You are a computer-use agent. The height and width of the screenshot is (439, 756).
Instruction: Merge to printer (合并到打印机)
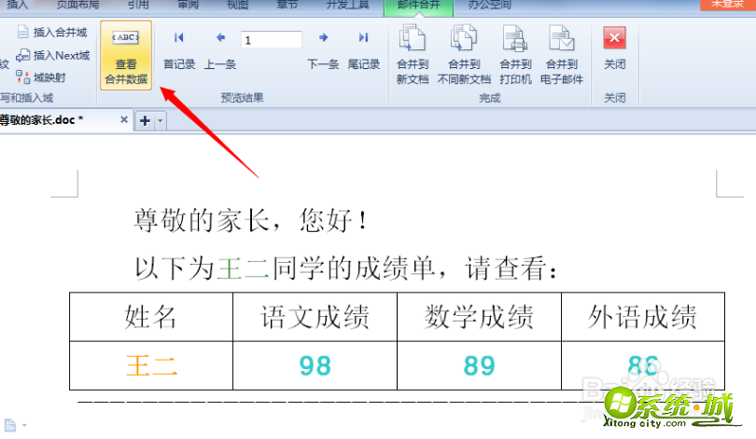(515, 55)
